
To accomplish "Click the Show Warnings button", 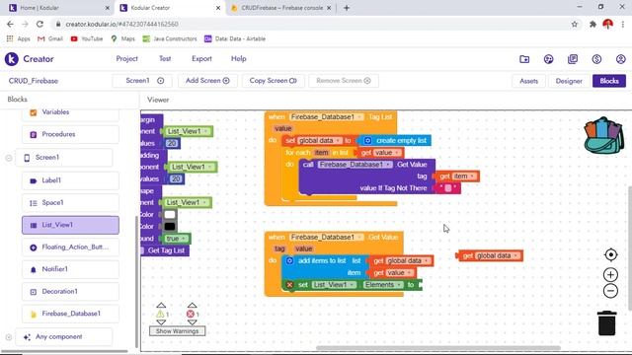I will tap(178, 331).
